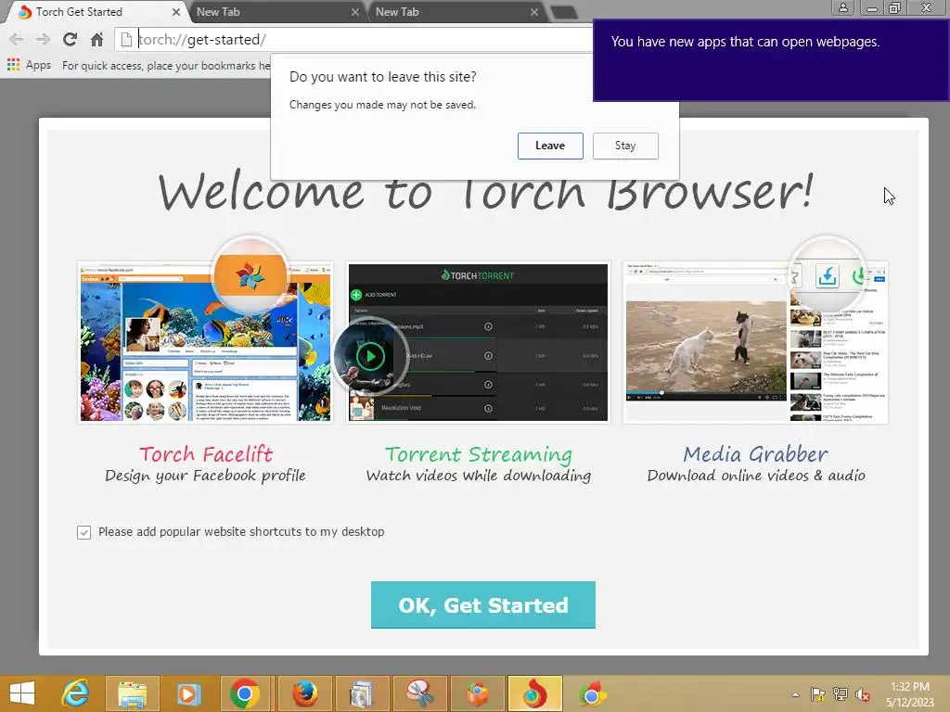Image resolution: width=950 pixels, height=712 pixels.
Task: Launch Internet Explorer from taskbar
Action: click(x=75, y=693)
